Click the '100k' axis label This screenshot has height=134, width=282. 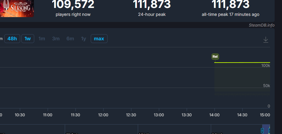pos(266,66)
